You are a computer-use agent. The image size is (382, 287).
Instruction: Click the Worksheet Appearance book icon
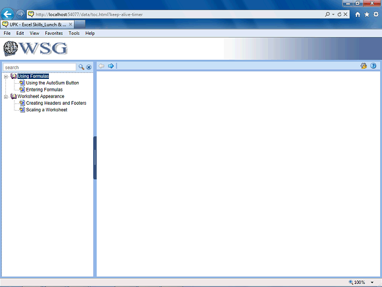tap(14, 96)
